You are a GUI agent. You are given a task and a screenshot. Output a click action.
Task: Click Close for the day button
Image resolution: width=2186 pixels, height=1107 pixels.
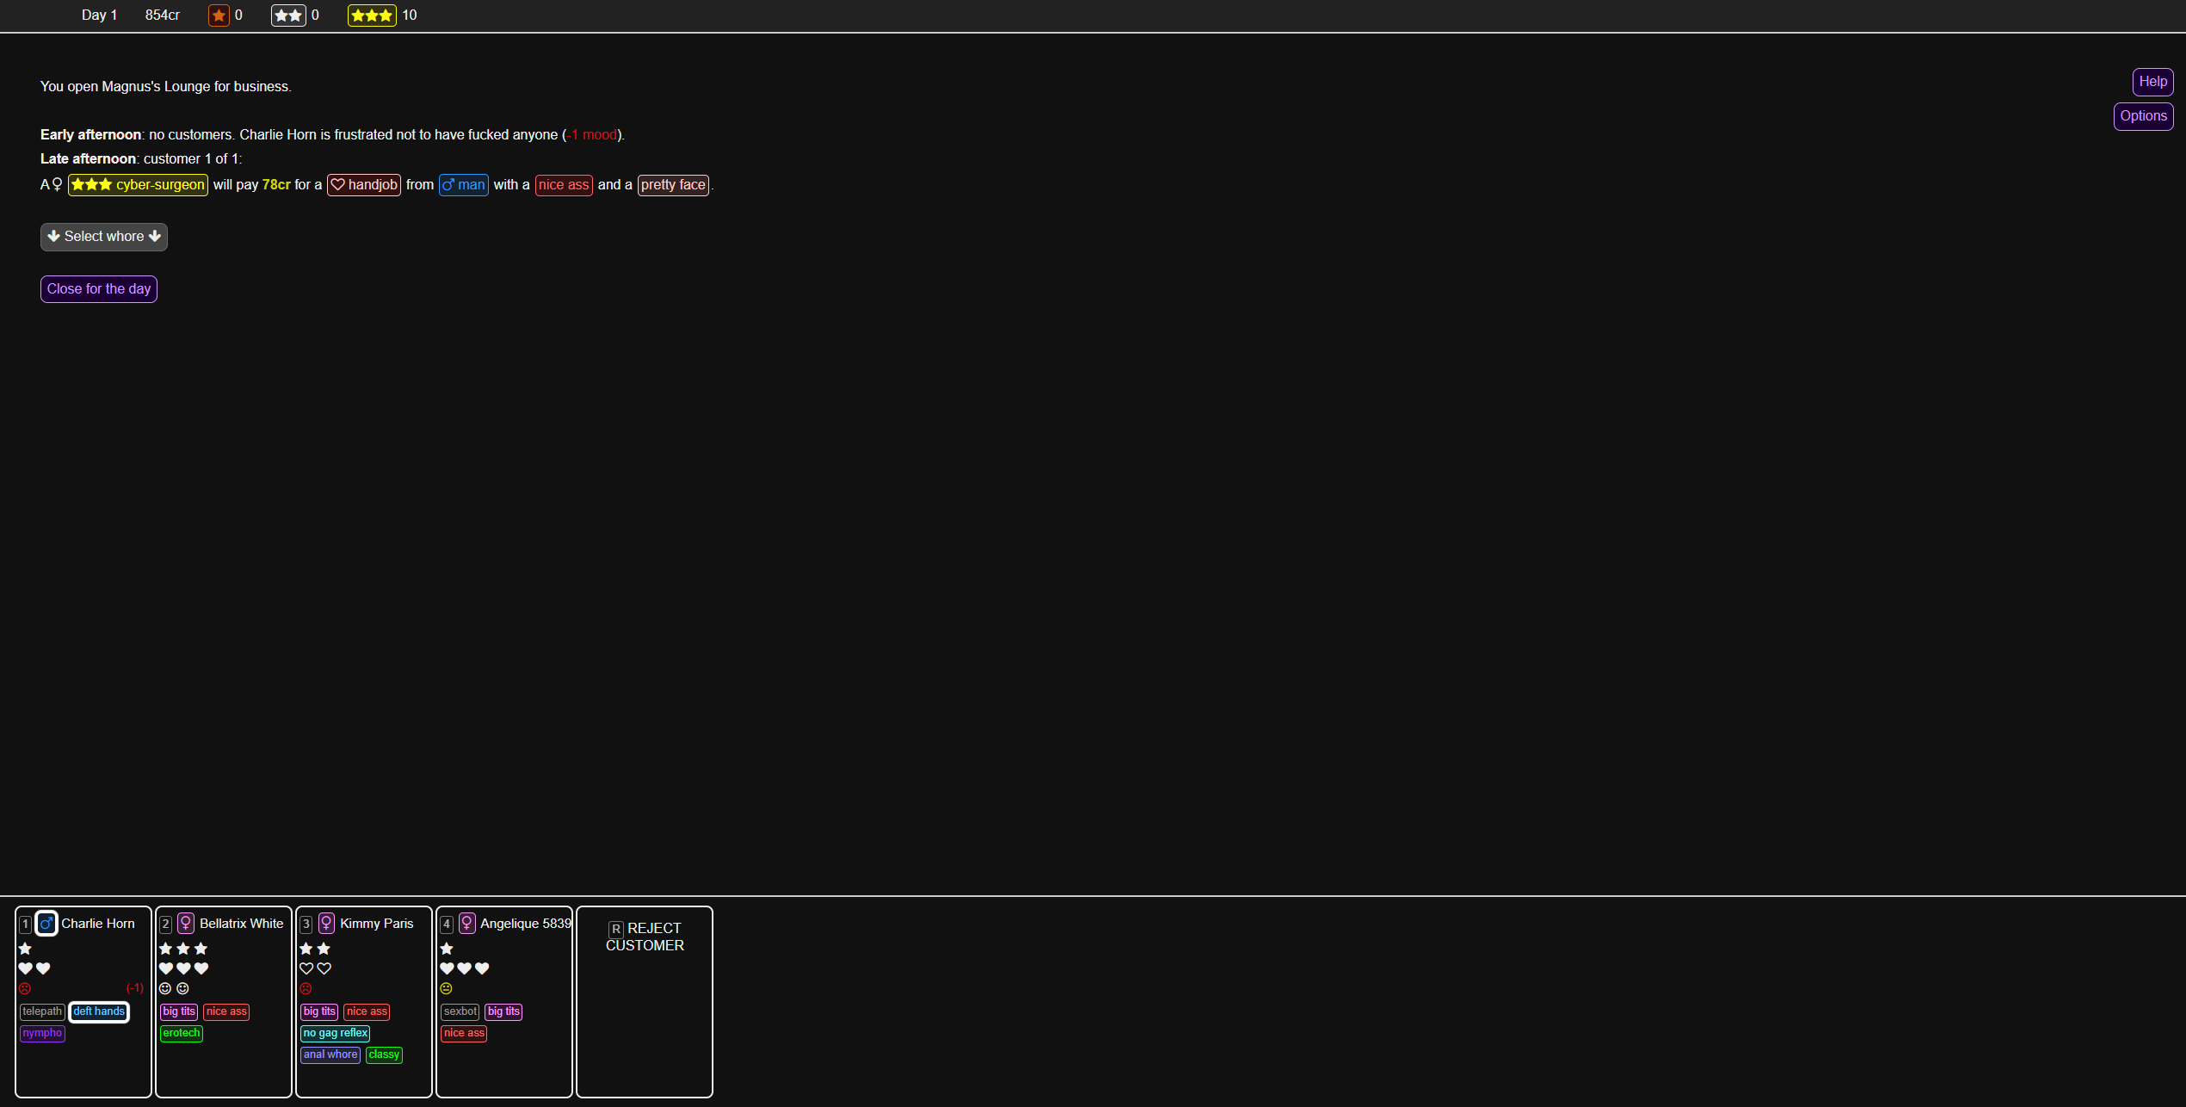point(99,289)
